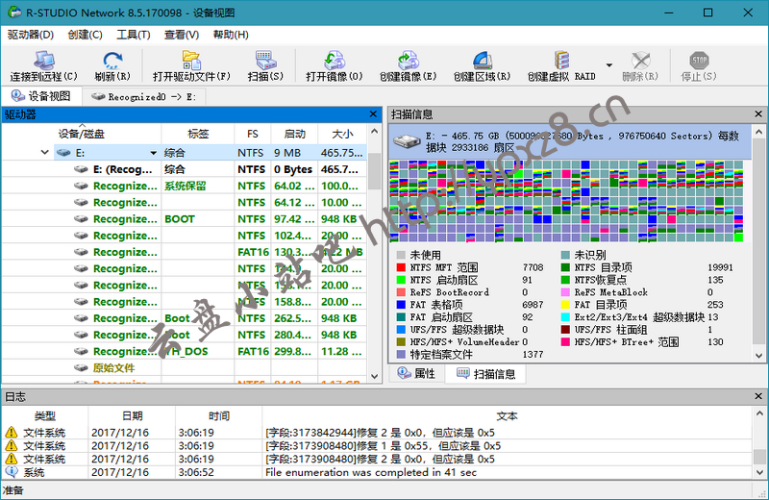The image size is (769, 500).
Task: Click the Open Image toolbar icon
Action: pos(334,65)
